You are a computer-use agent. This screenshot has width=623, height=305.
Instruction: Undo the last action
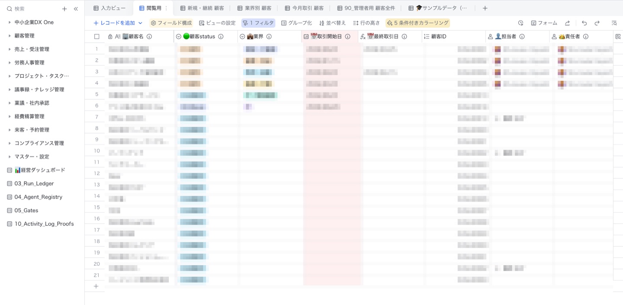pos(584,23)
